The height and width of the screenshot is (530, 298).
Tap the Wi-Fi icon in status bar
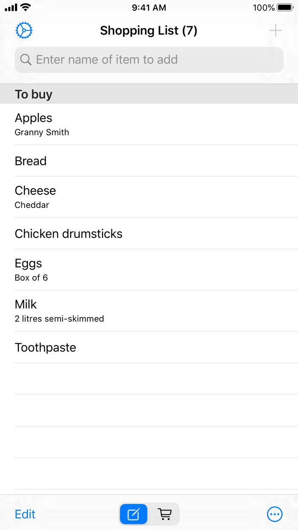25,7
